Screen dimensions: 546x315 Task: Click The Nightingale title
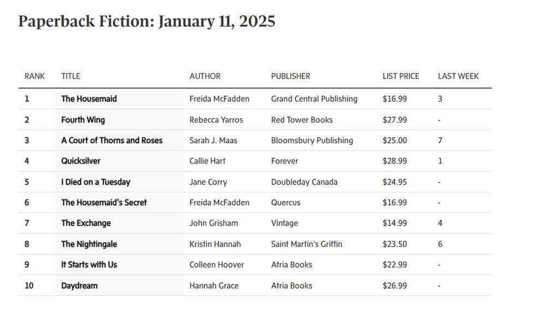pos(89,244)
